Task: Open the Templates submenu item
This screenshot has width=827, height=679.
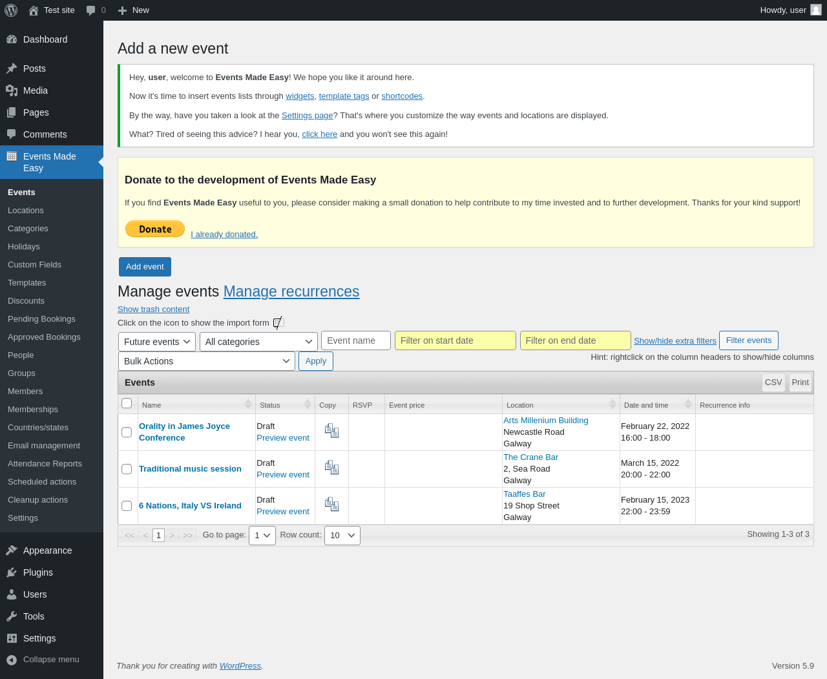Action: [x=27, y=283]
